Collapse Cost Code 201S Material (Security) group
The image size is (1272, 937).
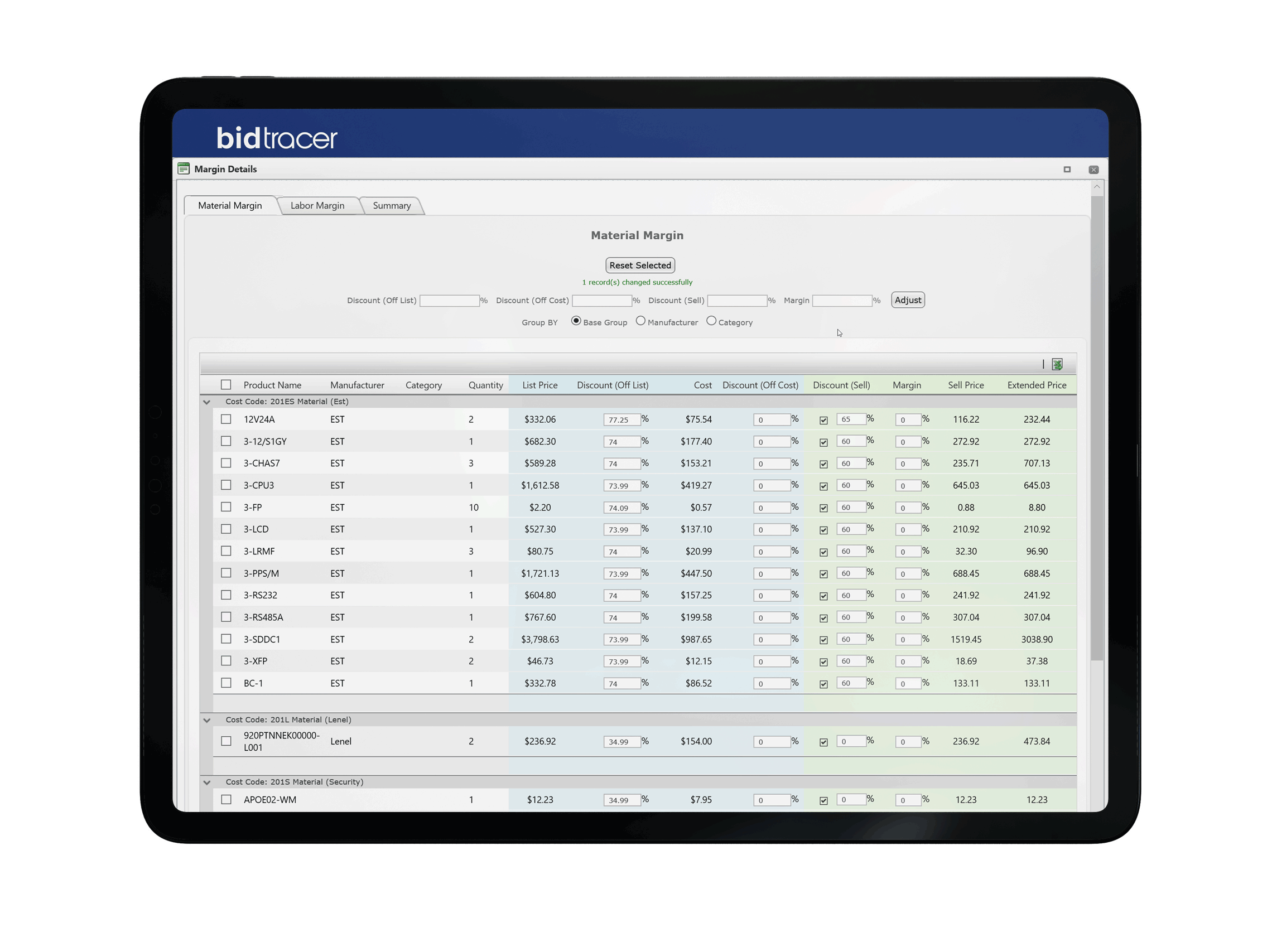pos(206,783)
